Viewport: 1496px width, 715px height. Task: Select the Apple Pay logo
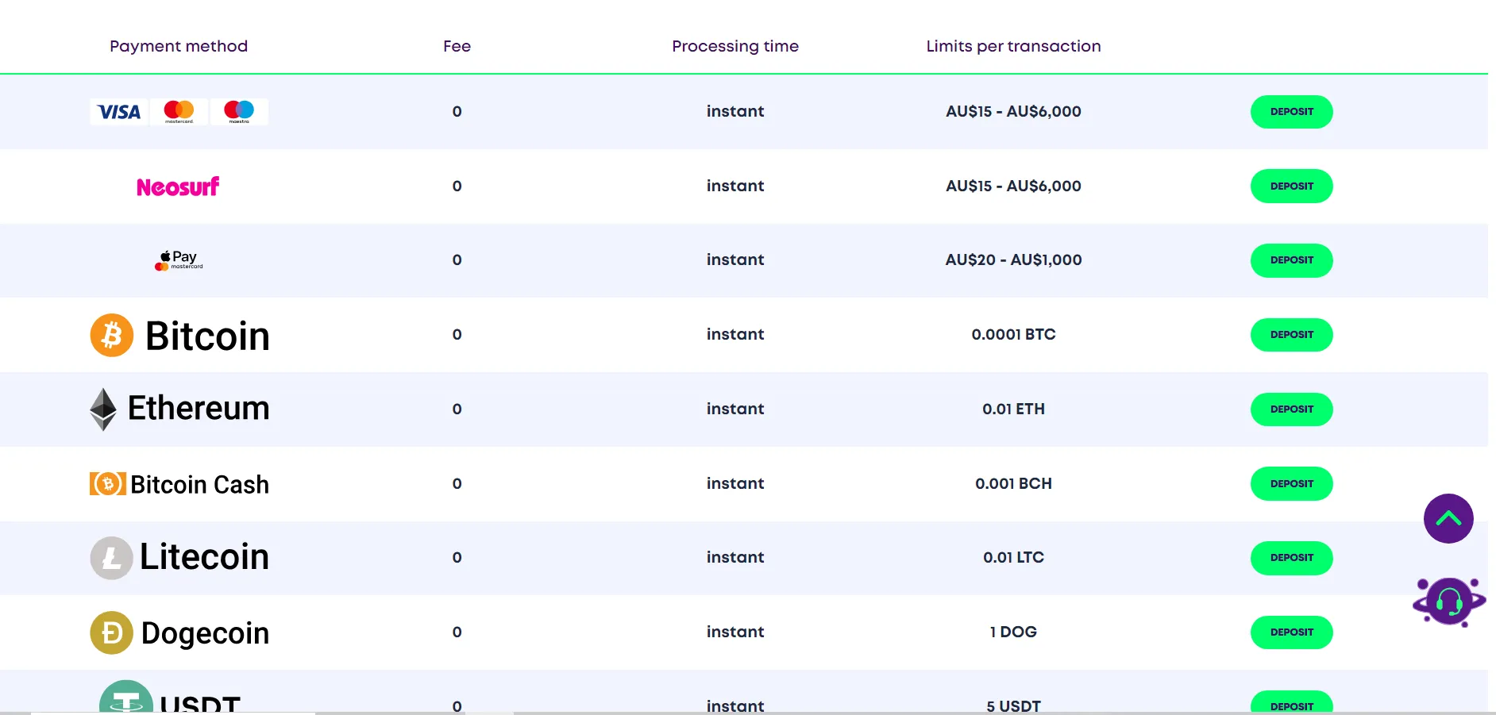[179, 260]
